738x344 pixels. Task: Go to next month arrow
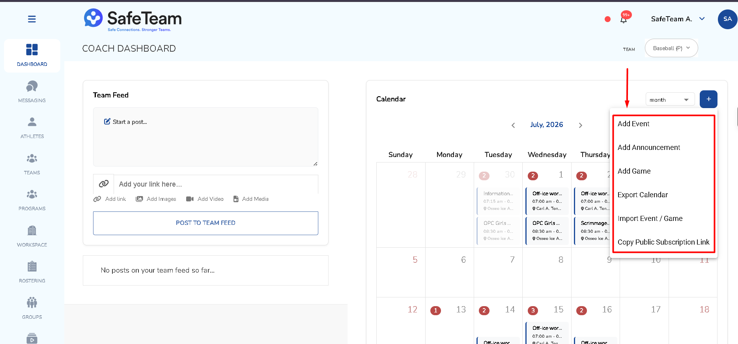[x=580, y=125]
